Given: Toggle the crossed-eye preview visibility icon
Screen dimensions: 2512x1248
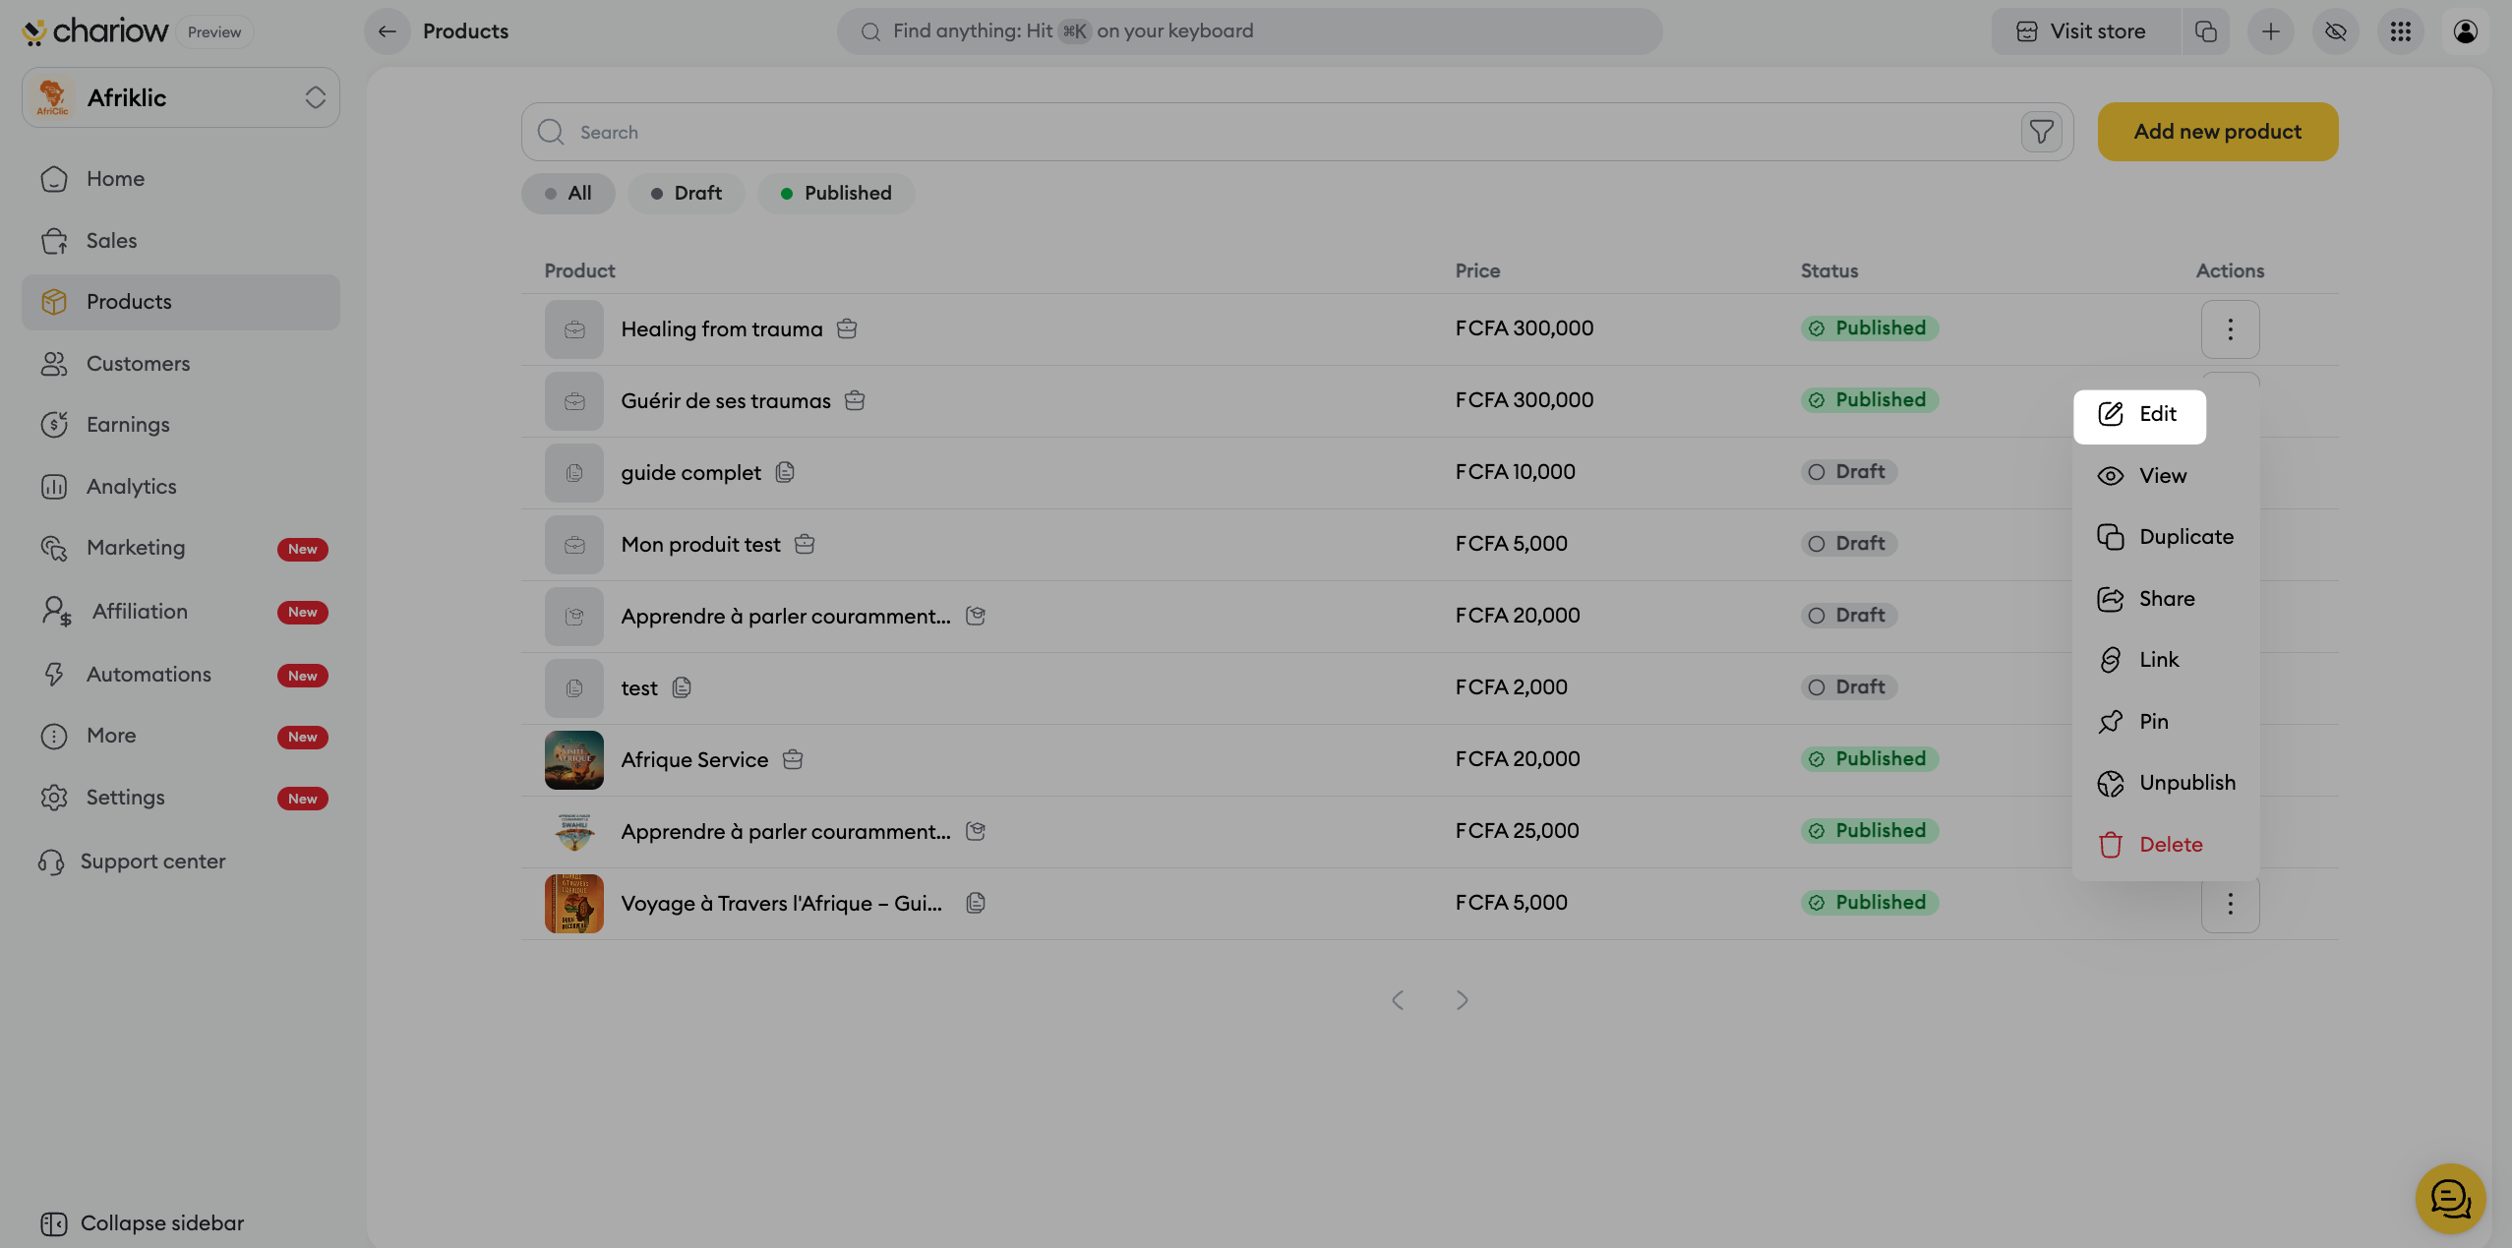Looking at the screenshot, I should (2335, 31).
